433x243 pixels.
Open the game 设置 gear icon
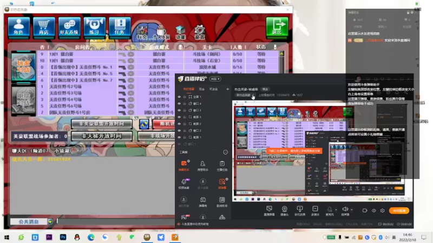pyautogui.click(x=199, y=32)
